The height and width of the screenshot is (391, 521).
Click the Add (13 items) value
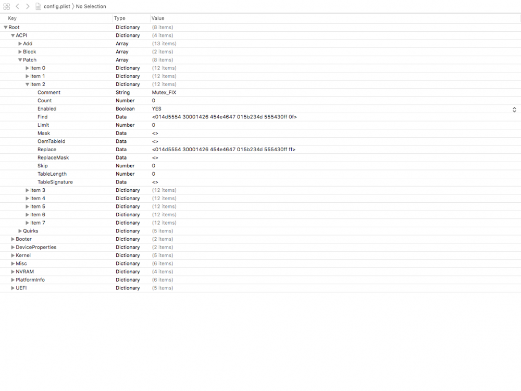pyautogui.click(x=164, y=44)
